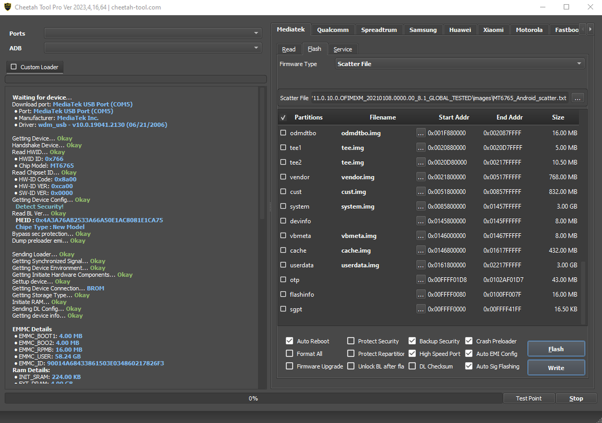Open the ADB device dropdown
The image size is (602, 423).
coord(153,48)
